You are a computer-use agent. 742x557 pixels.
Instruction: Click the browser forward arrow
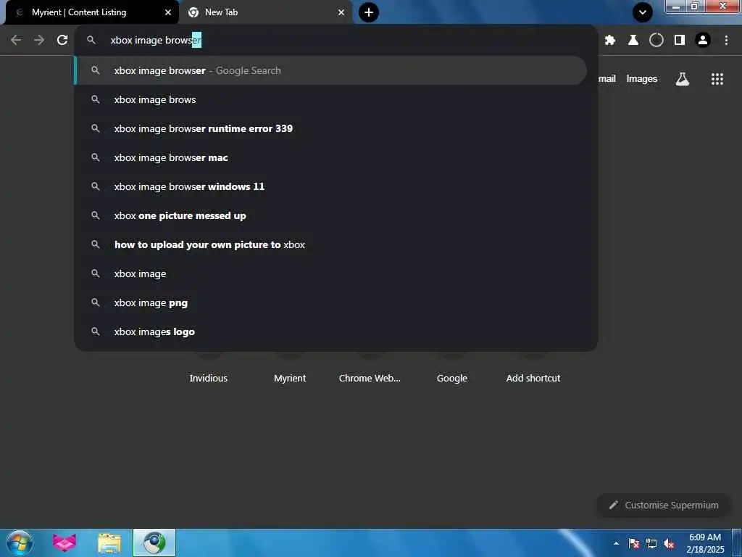coord(39,41)
